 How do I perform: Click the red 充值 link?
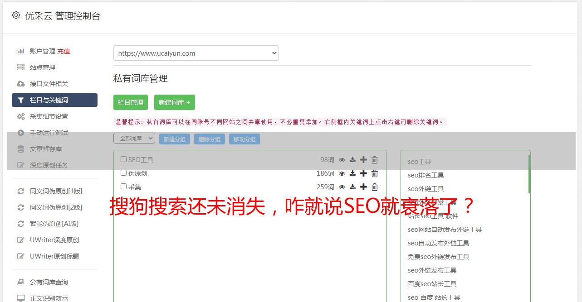[64, 51]
